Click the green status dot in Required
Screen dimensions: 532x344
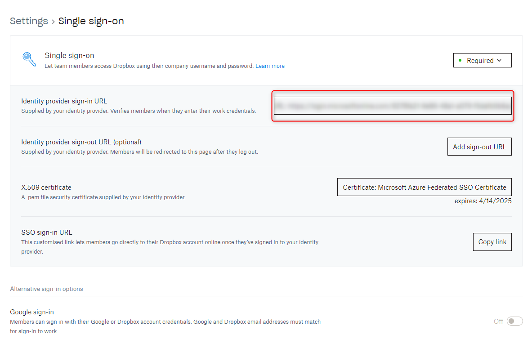coord(460,60)
